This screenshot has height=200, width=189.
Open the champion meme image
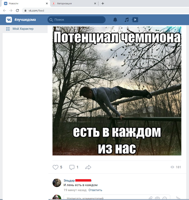[117, 91]
